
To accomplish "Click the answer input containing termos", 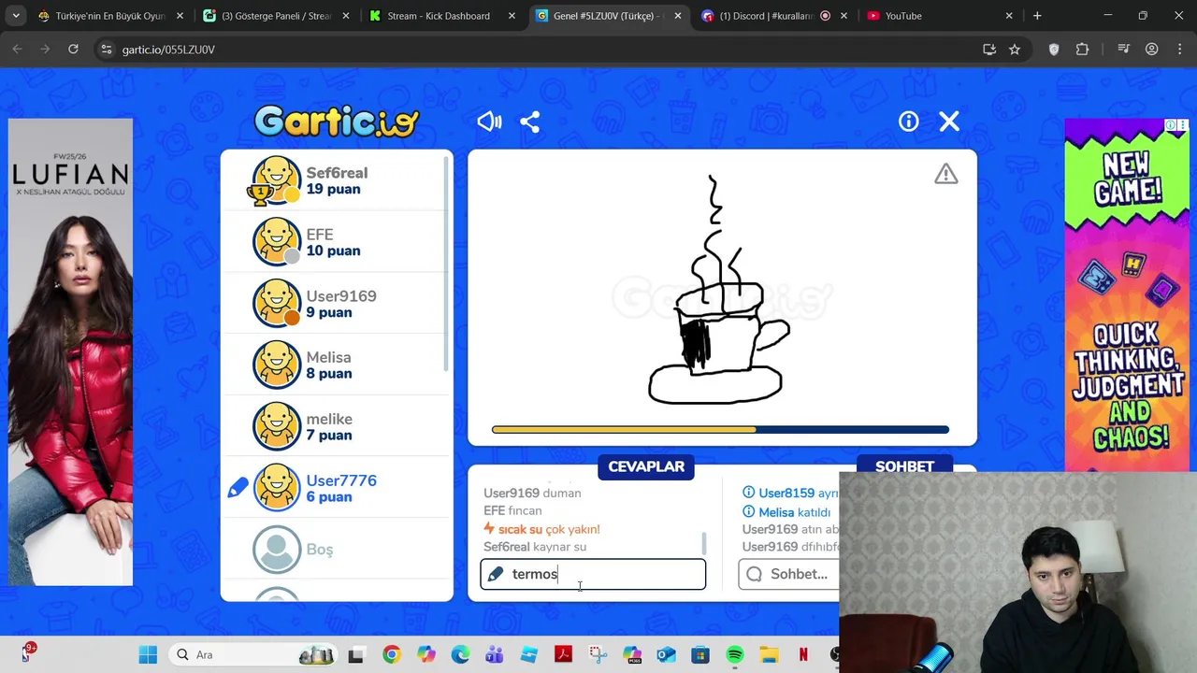I will [593, 574].
